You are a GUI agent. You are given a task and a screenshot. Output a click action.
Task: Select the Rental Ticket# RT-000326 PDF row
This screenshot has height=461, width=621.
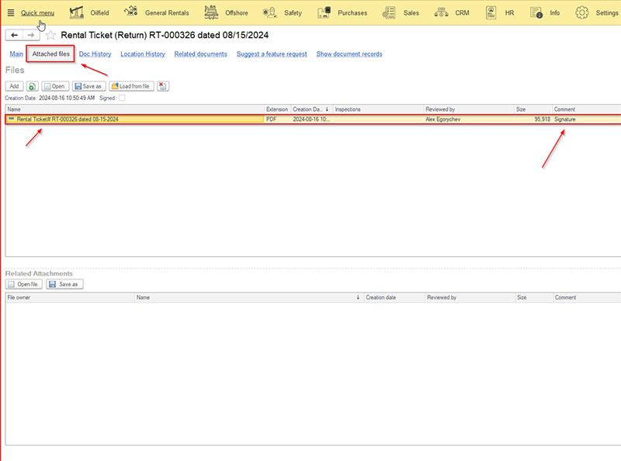click(x=132, y=120)
